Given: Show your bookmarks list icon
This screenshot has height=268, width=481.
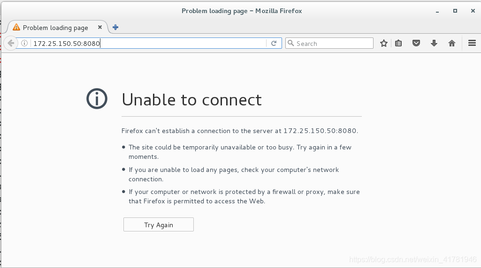Looking at the screenshot, I should (398, 43).
